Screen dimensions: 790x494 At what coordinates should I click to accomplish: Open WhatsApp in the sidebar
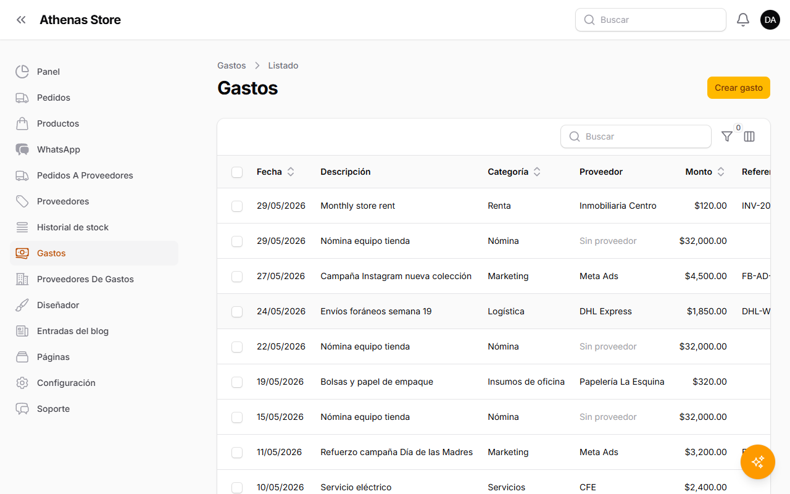click(x=94, y=149)
